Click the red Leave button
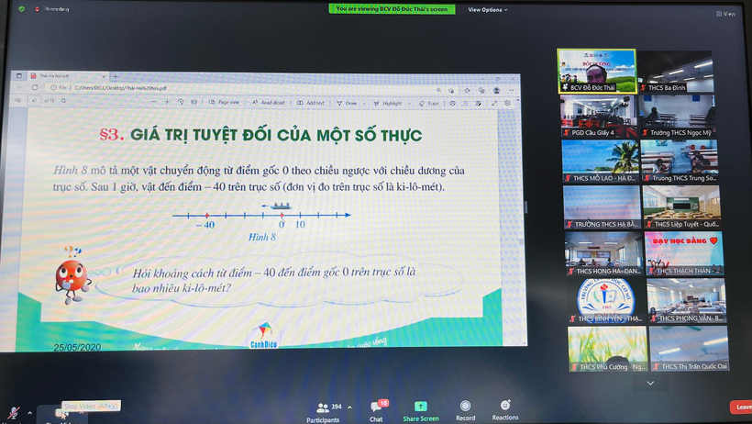The image size is (752, 424). (741, 407)
